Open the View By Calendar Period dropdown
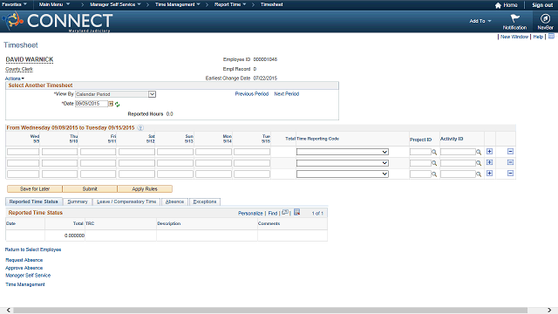558x314 pixels. pyautogui.click(x=116, y=94)
